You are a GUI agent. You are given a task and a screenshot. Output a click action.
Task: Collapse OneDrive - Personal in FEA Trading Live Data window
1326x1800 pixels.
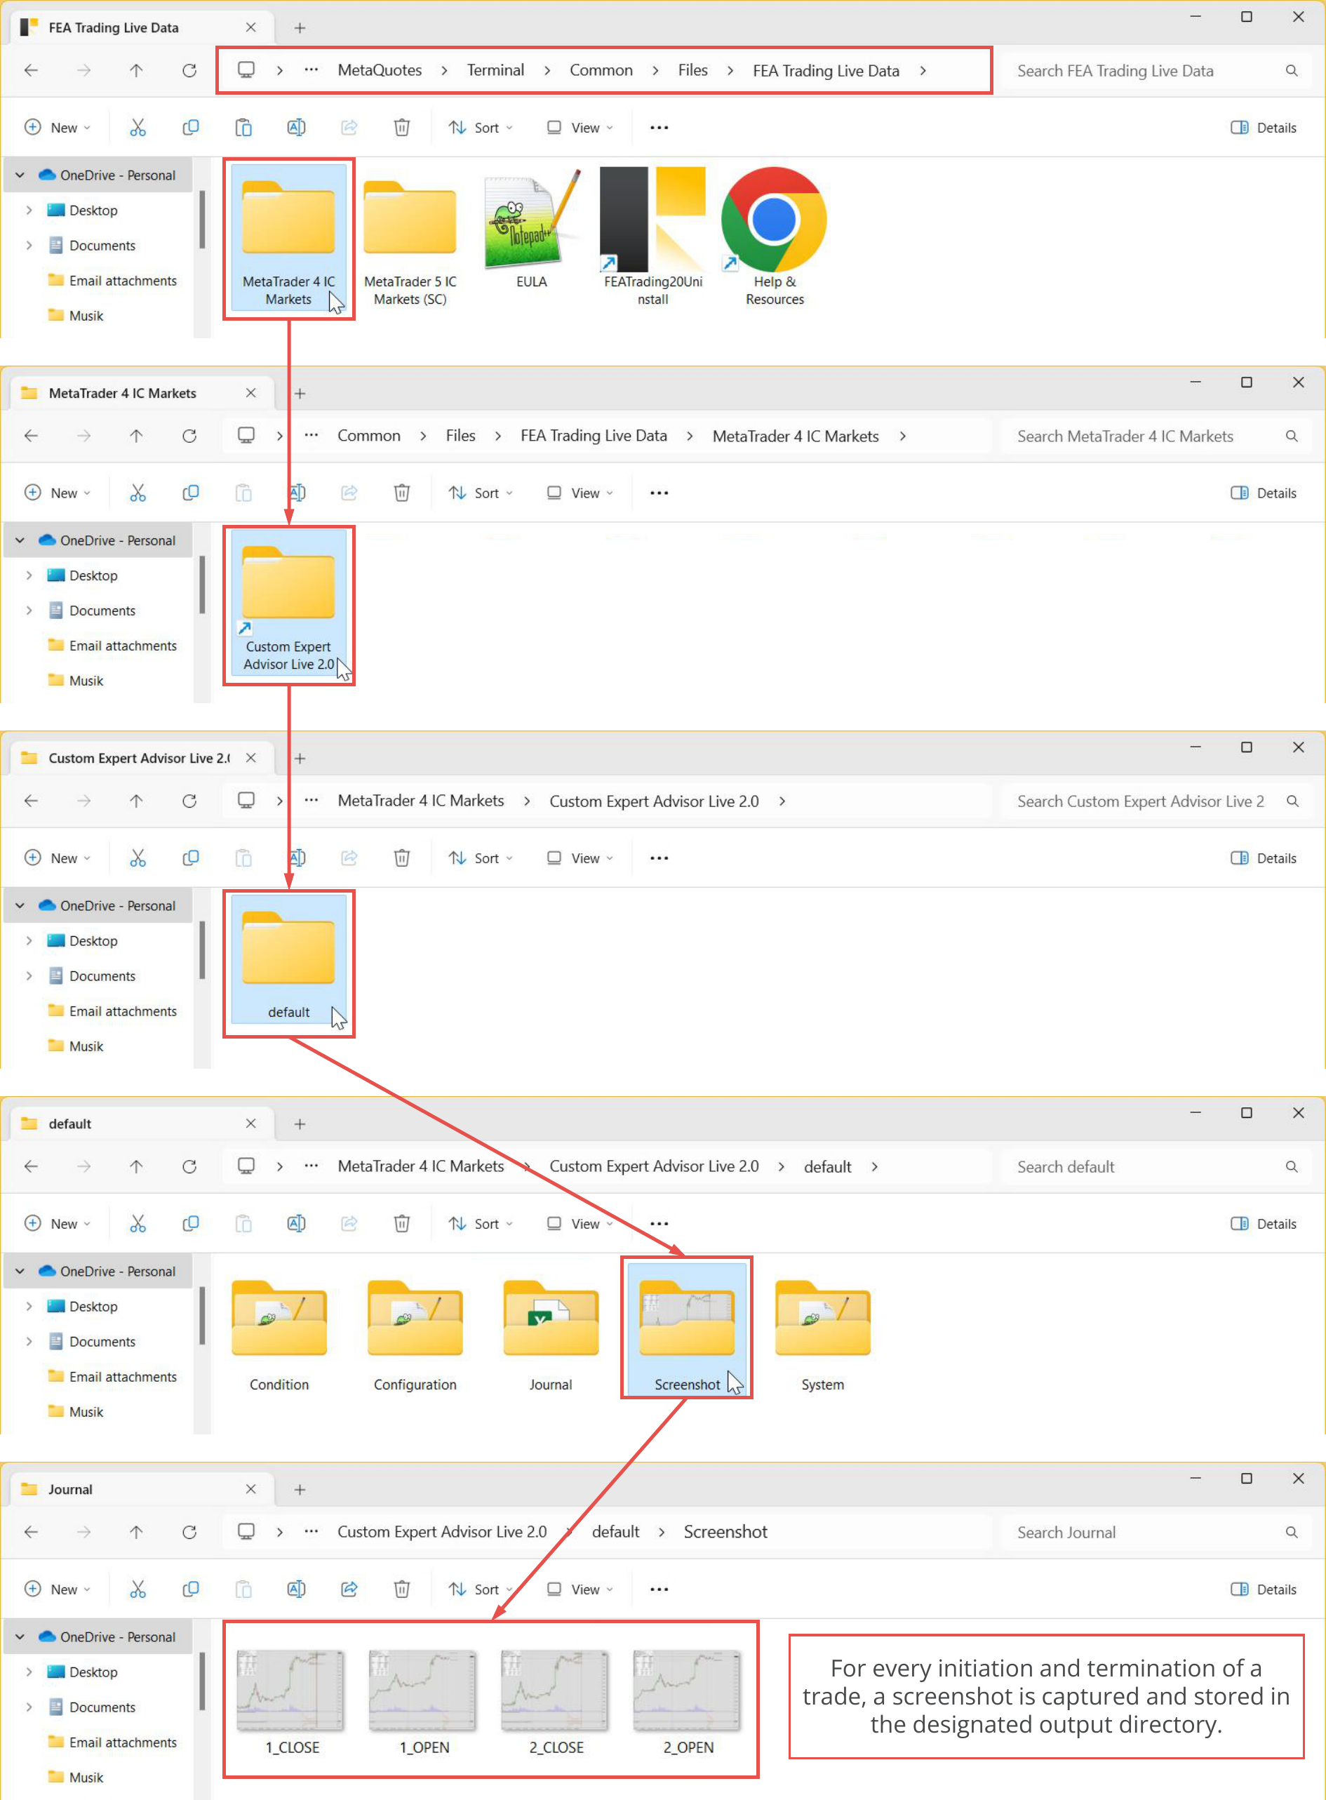click(20, 175)
